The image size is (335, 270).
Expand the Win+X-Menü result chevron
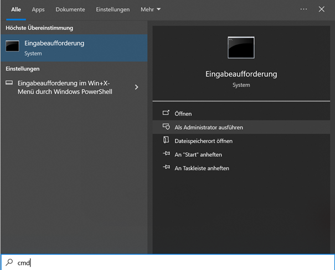pos(136,87)
